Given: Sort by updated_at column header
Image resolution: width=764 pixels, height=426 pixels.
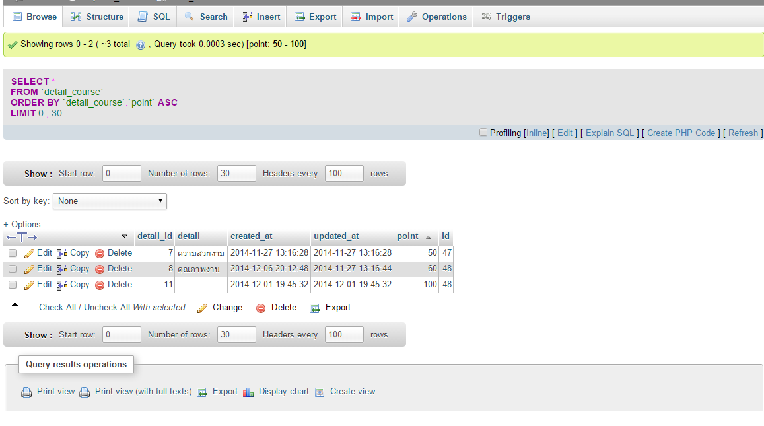Looking at the screenshot, I should (336, 236).
